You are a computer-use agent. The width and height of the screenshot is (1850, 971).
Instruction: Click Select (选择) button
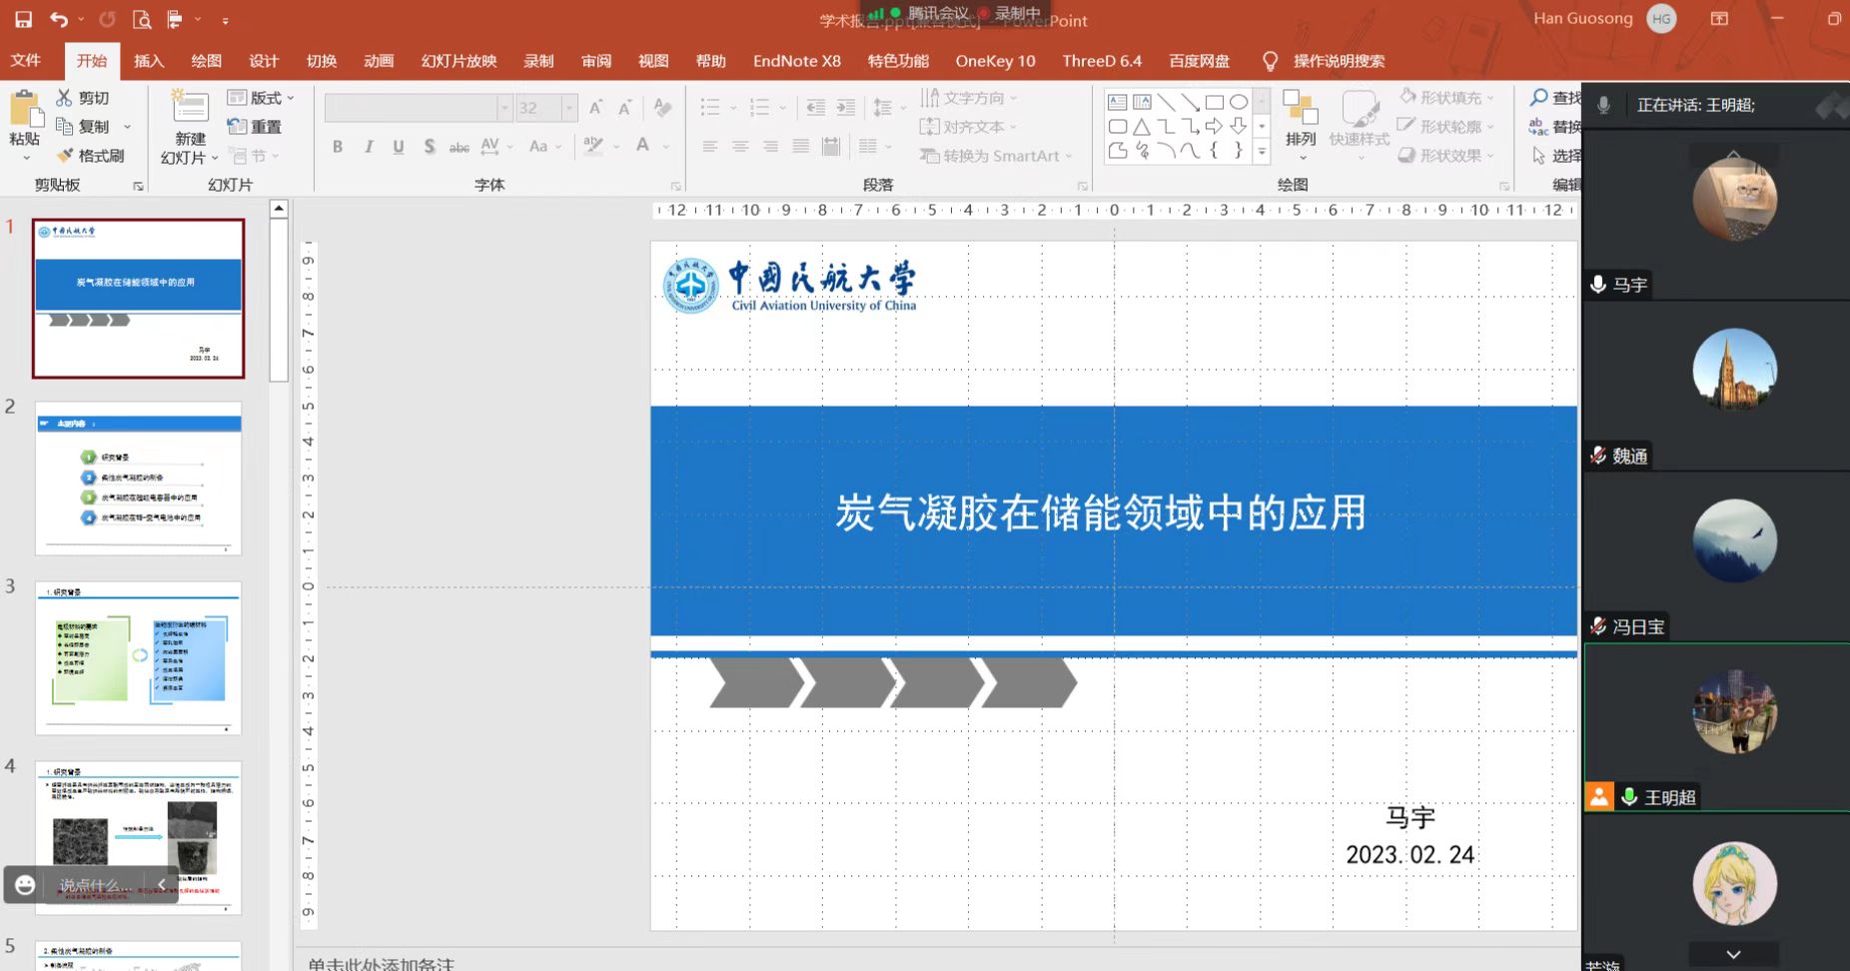point(1556,156)
